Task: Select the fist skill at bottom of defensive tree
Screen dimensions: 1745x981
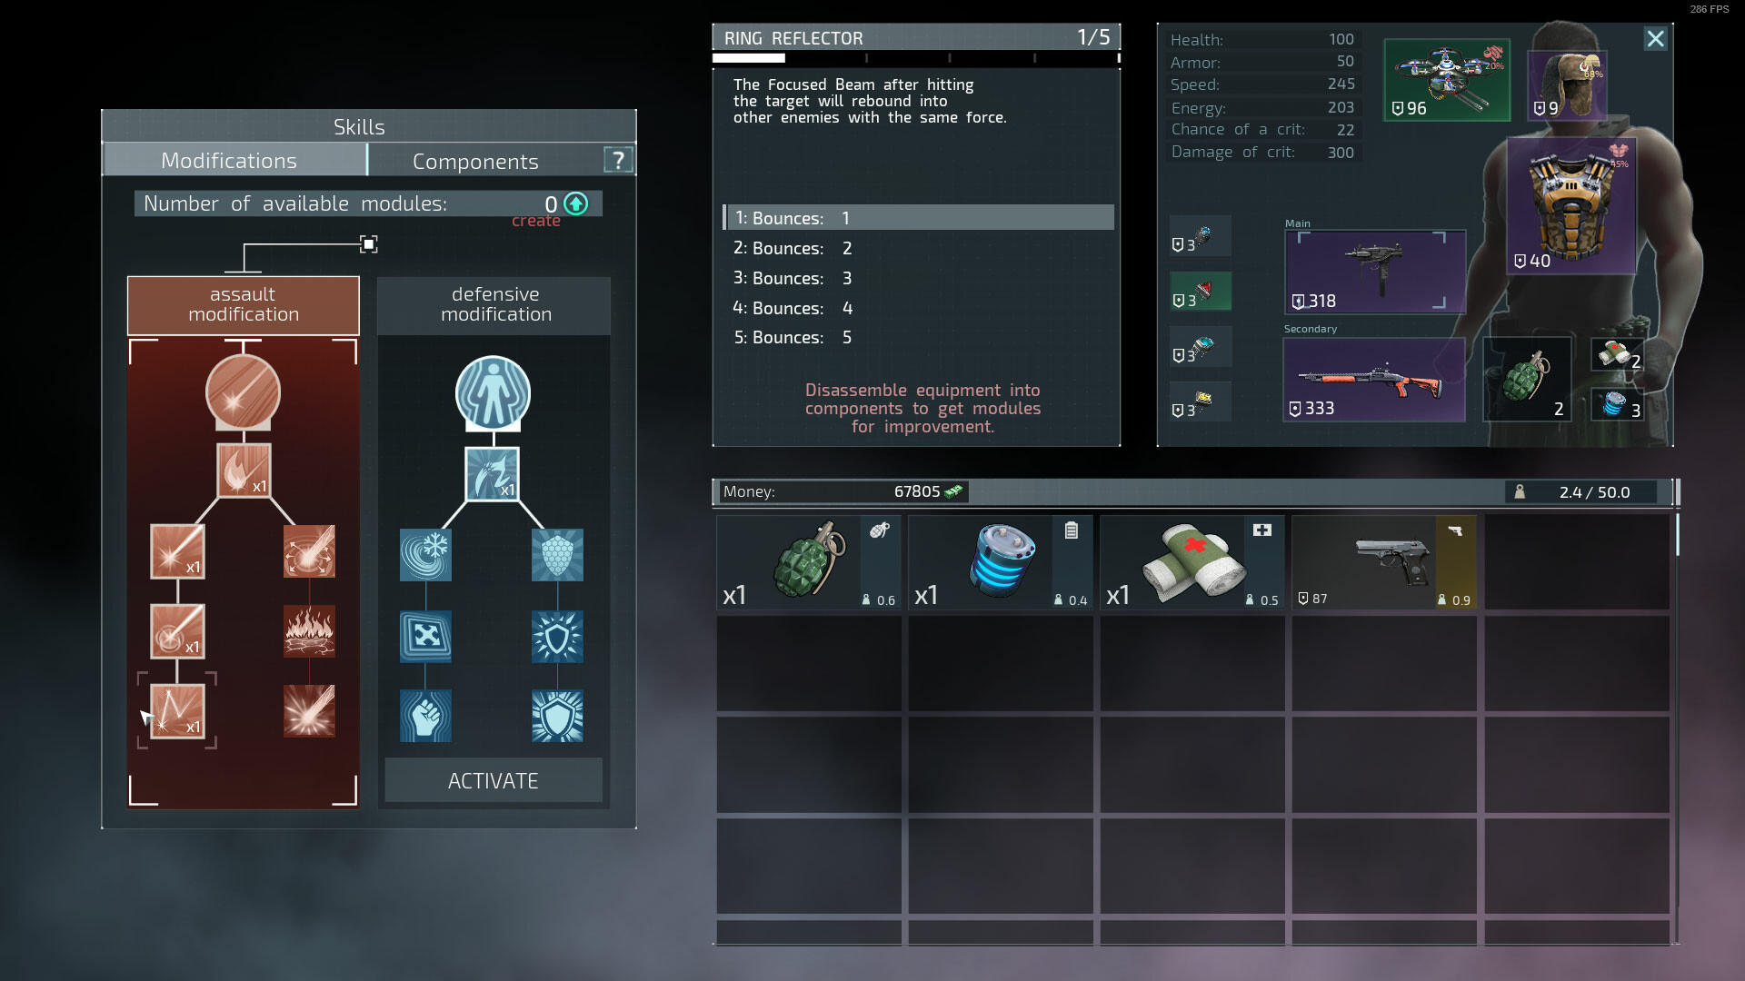Action: pyautogui.click(x=425, y=716)
